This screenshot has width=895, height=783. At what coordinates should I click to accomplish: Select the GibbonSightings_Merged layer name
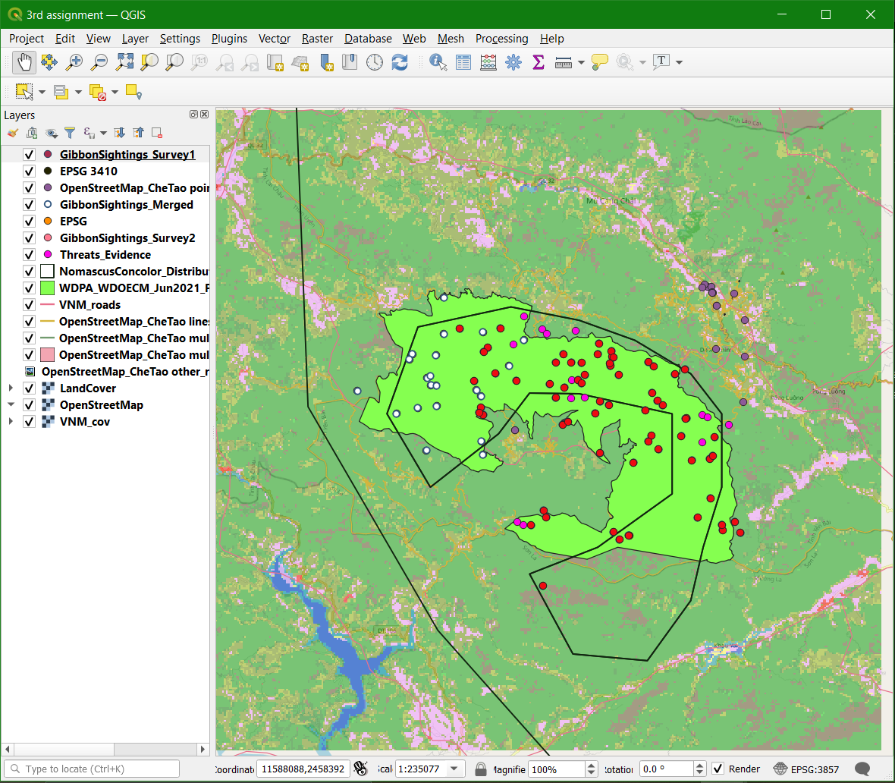coord(126,205)
